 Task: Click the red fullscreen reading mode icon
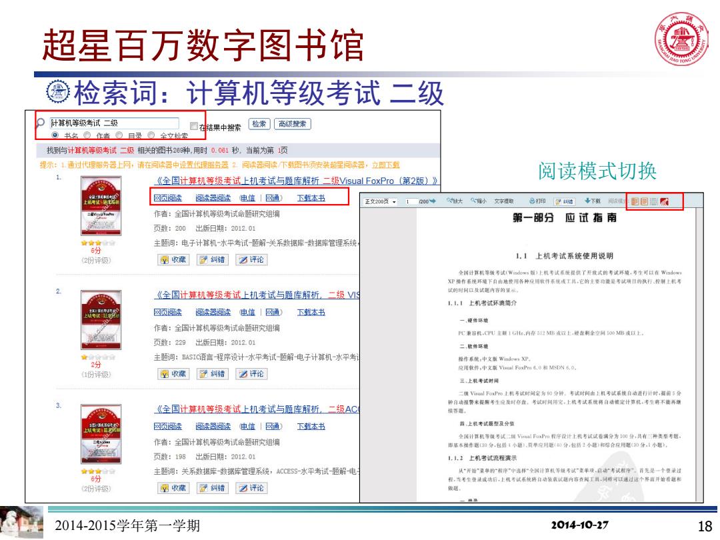pyautogui.click(x=664, y=201)
